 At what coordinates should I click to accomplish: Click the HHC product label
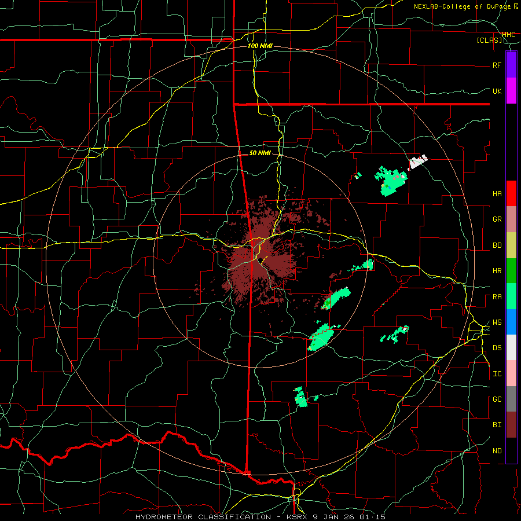pos(508,34)
